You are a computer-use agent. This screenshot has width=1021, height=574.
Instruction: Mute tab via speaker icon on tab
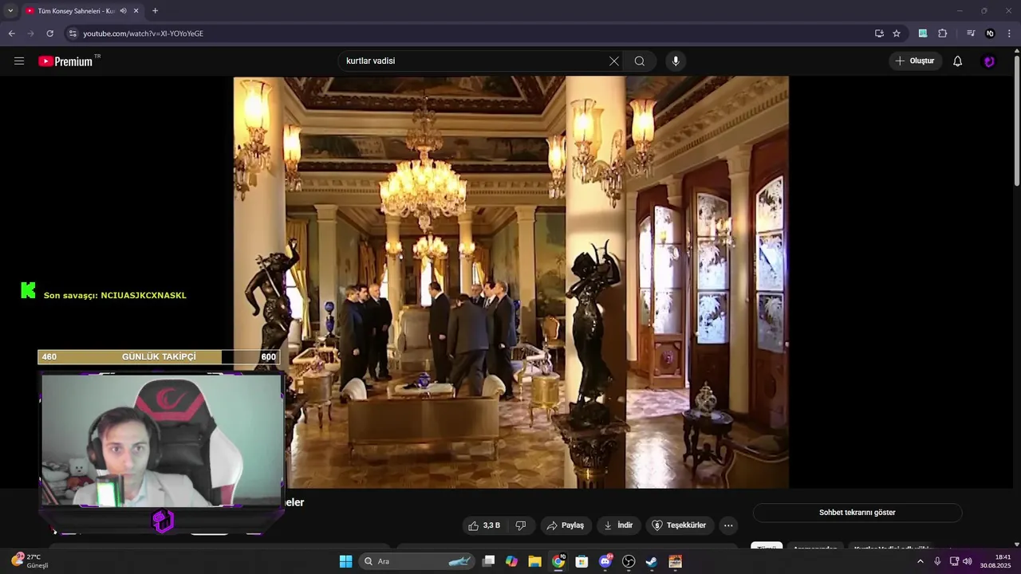(x=123, y=11)
